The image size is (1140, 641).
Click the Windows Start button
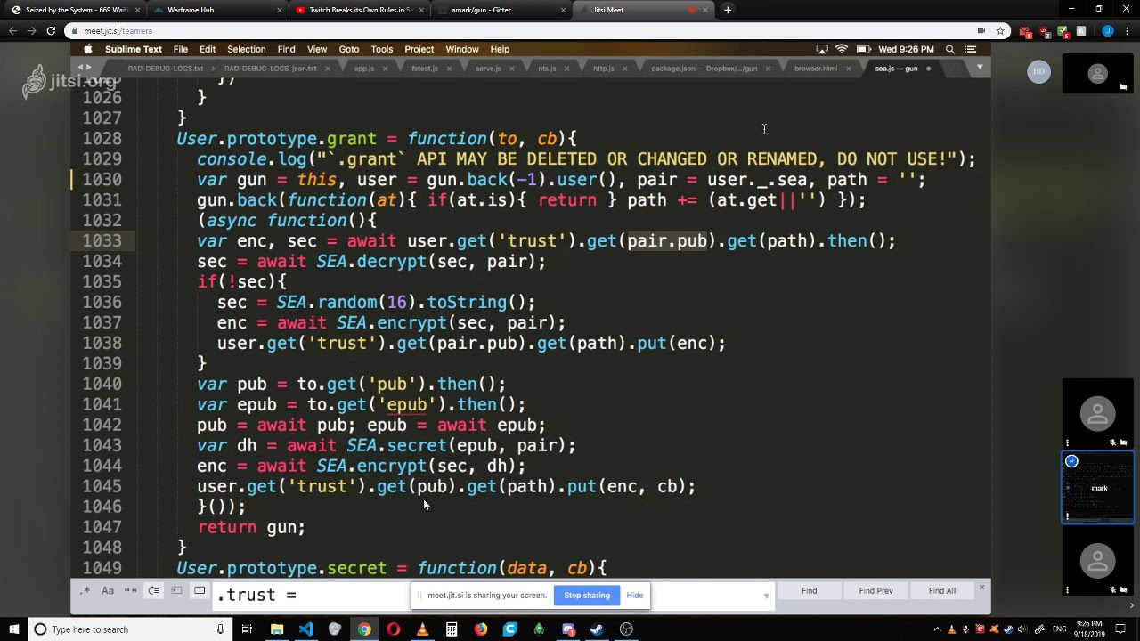(12, 629)
